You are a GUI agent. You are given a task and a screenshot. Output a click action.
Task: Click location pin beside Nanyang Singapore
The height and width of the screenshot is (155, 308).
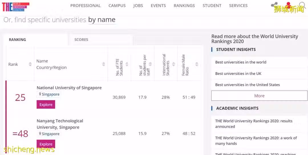40,134
